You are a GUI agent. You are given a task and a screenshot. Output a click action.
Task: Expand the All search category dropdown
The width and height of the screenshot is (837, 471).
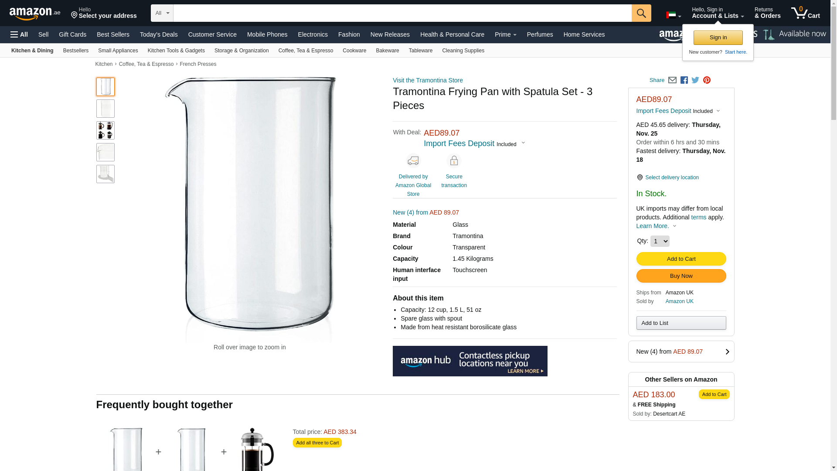point(162,13)
